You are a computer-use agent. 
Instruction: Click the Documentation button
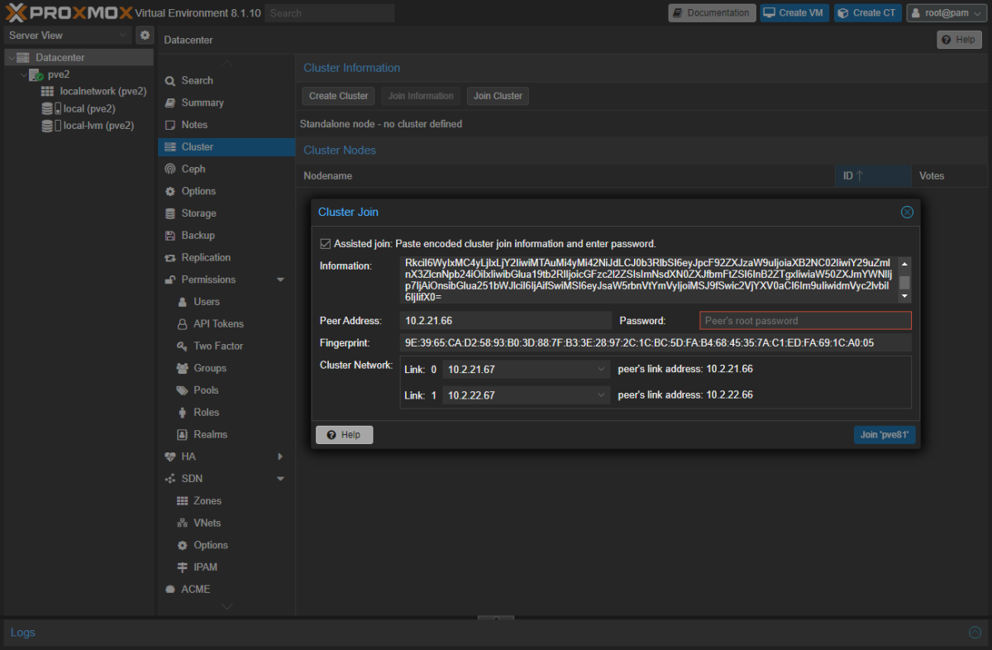click(x=712, y=13)
